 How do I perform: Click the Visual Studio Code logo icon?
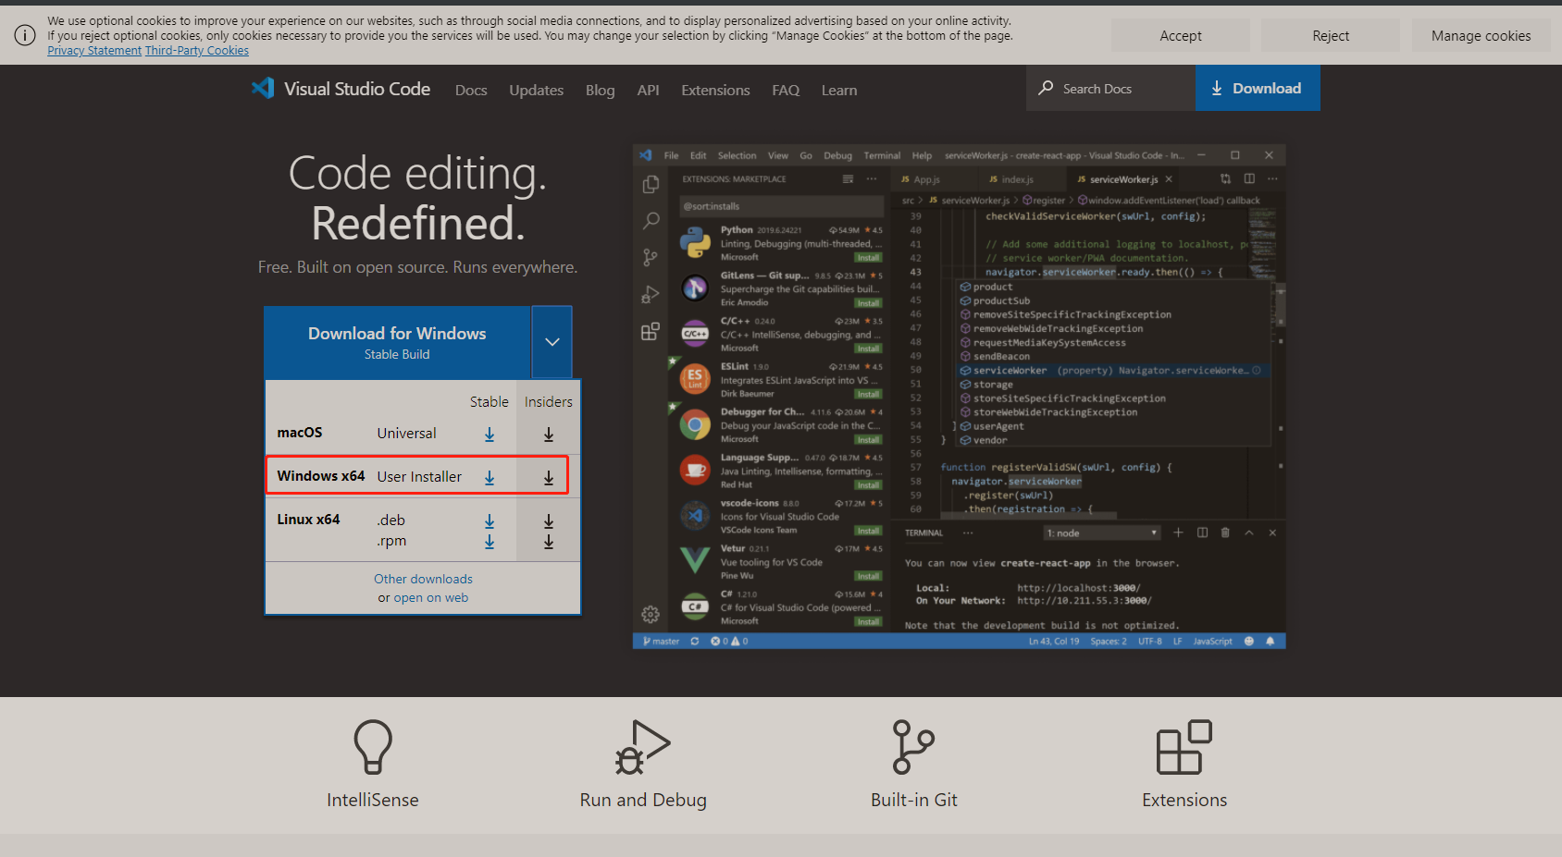click(263, 89)
